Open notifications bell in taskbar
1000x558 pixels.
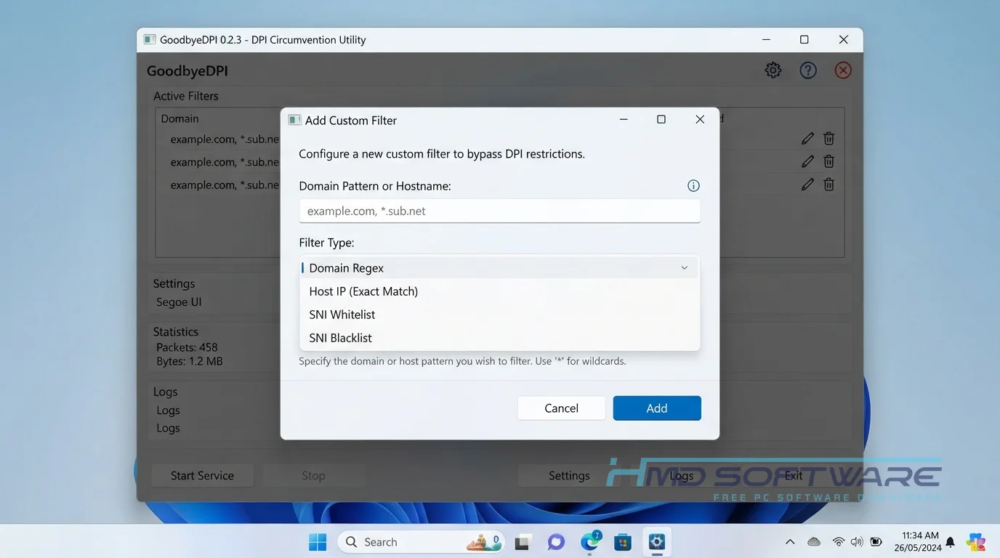pyautogui.click(x=950, y=542)
